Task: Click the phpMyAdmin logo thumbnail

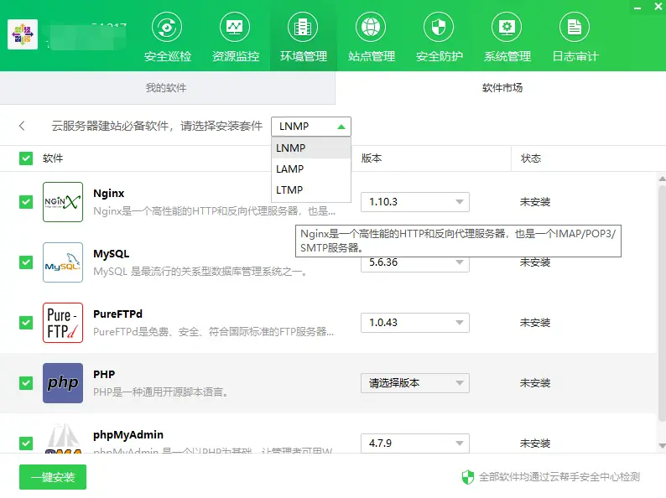Action: pos(63,438)
